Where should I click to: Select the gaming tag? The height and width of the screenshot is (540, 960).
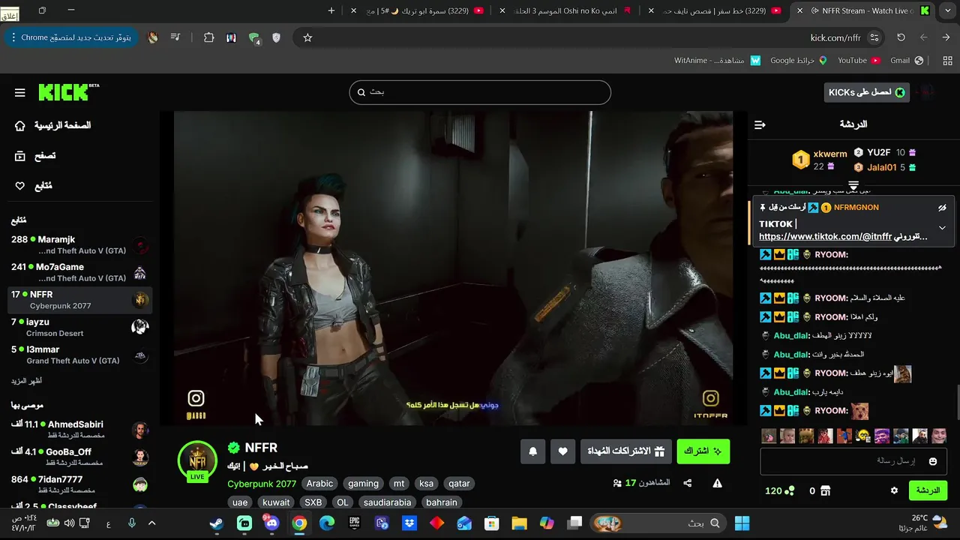pos(363,484)
